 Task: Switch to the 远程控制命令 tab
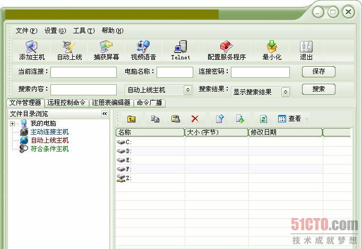pos(66,103)
